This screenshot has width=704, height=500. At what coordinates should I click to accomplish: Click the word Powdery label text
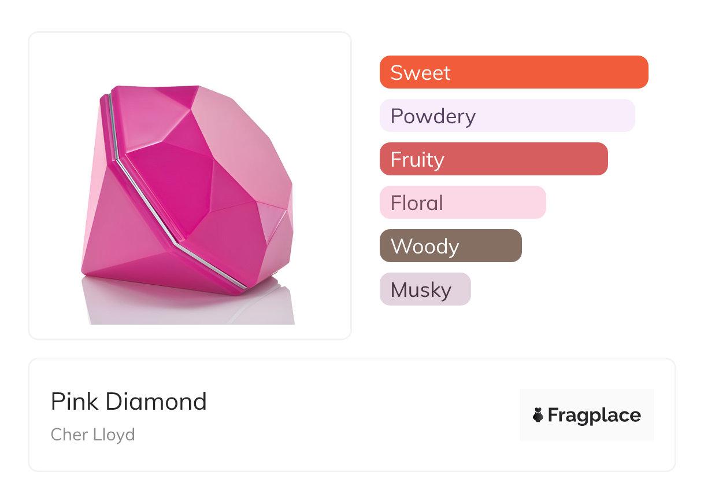pyautogui.click(x=433, y=116)
